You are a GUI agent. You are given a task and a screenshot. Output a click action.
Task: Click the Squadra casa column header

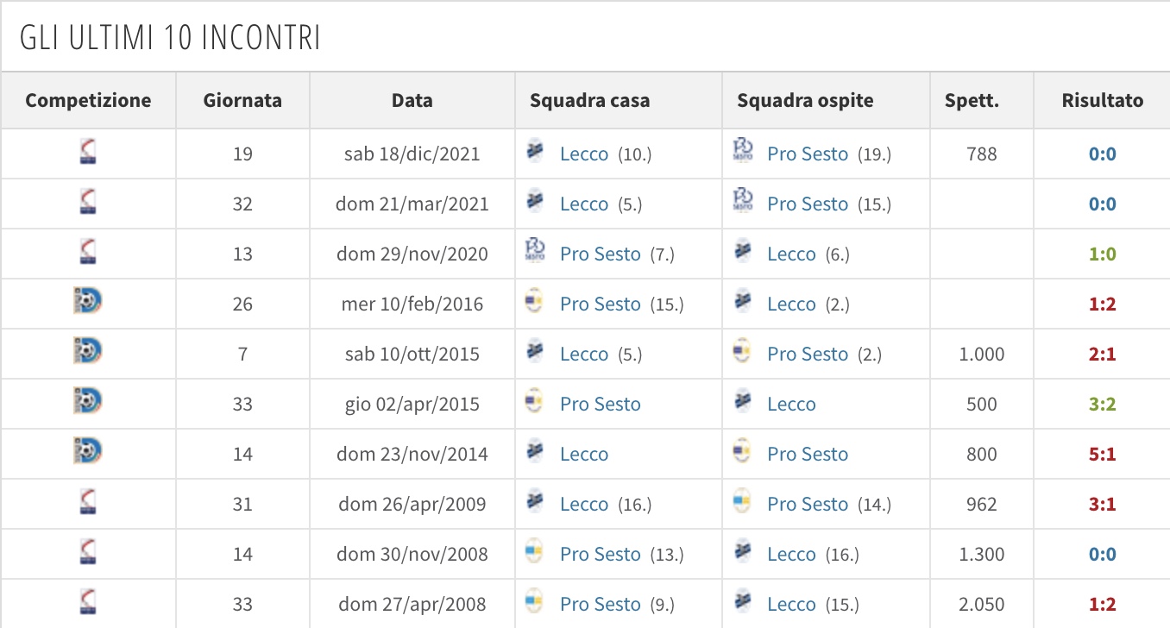pos(589,100)
